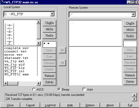Click local RmDir button
The height and width of the screenshot is (108, 139).
50,36
